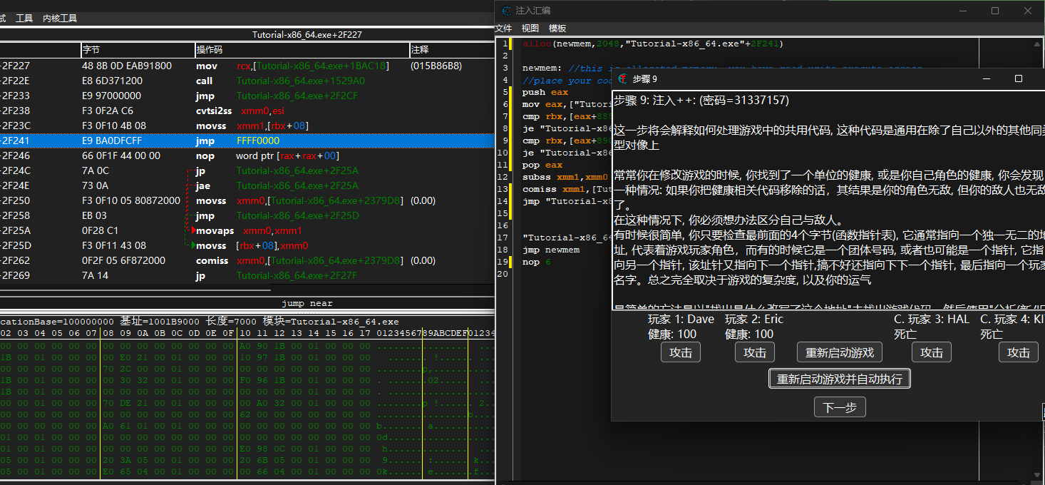Click the Cheat Engine icon in 注入汇编 title bar

(x=506, y=10)
